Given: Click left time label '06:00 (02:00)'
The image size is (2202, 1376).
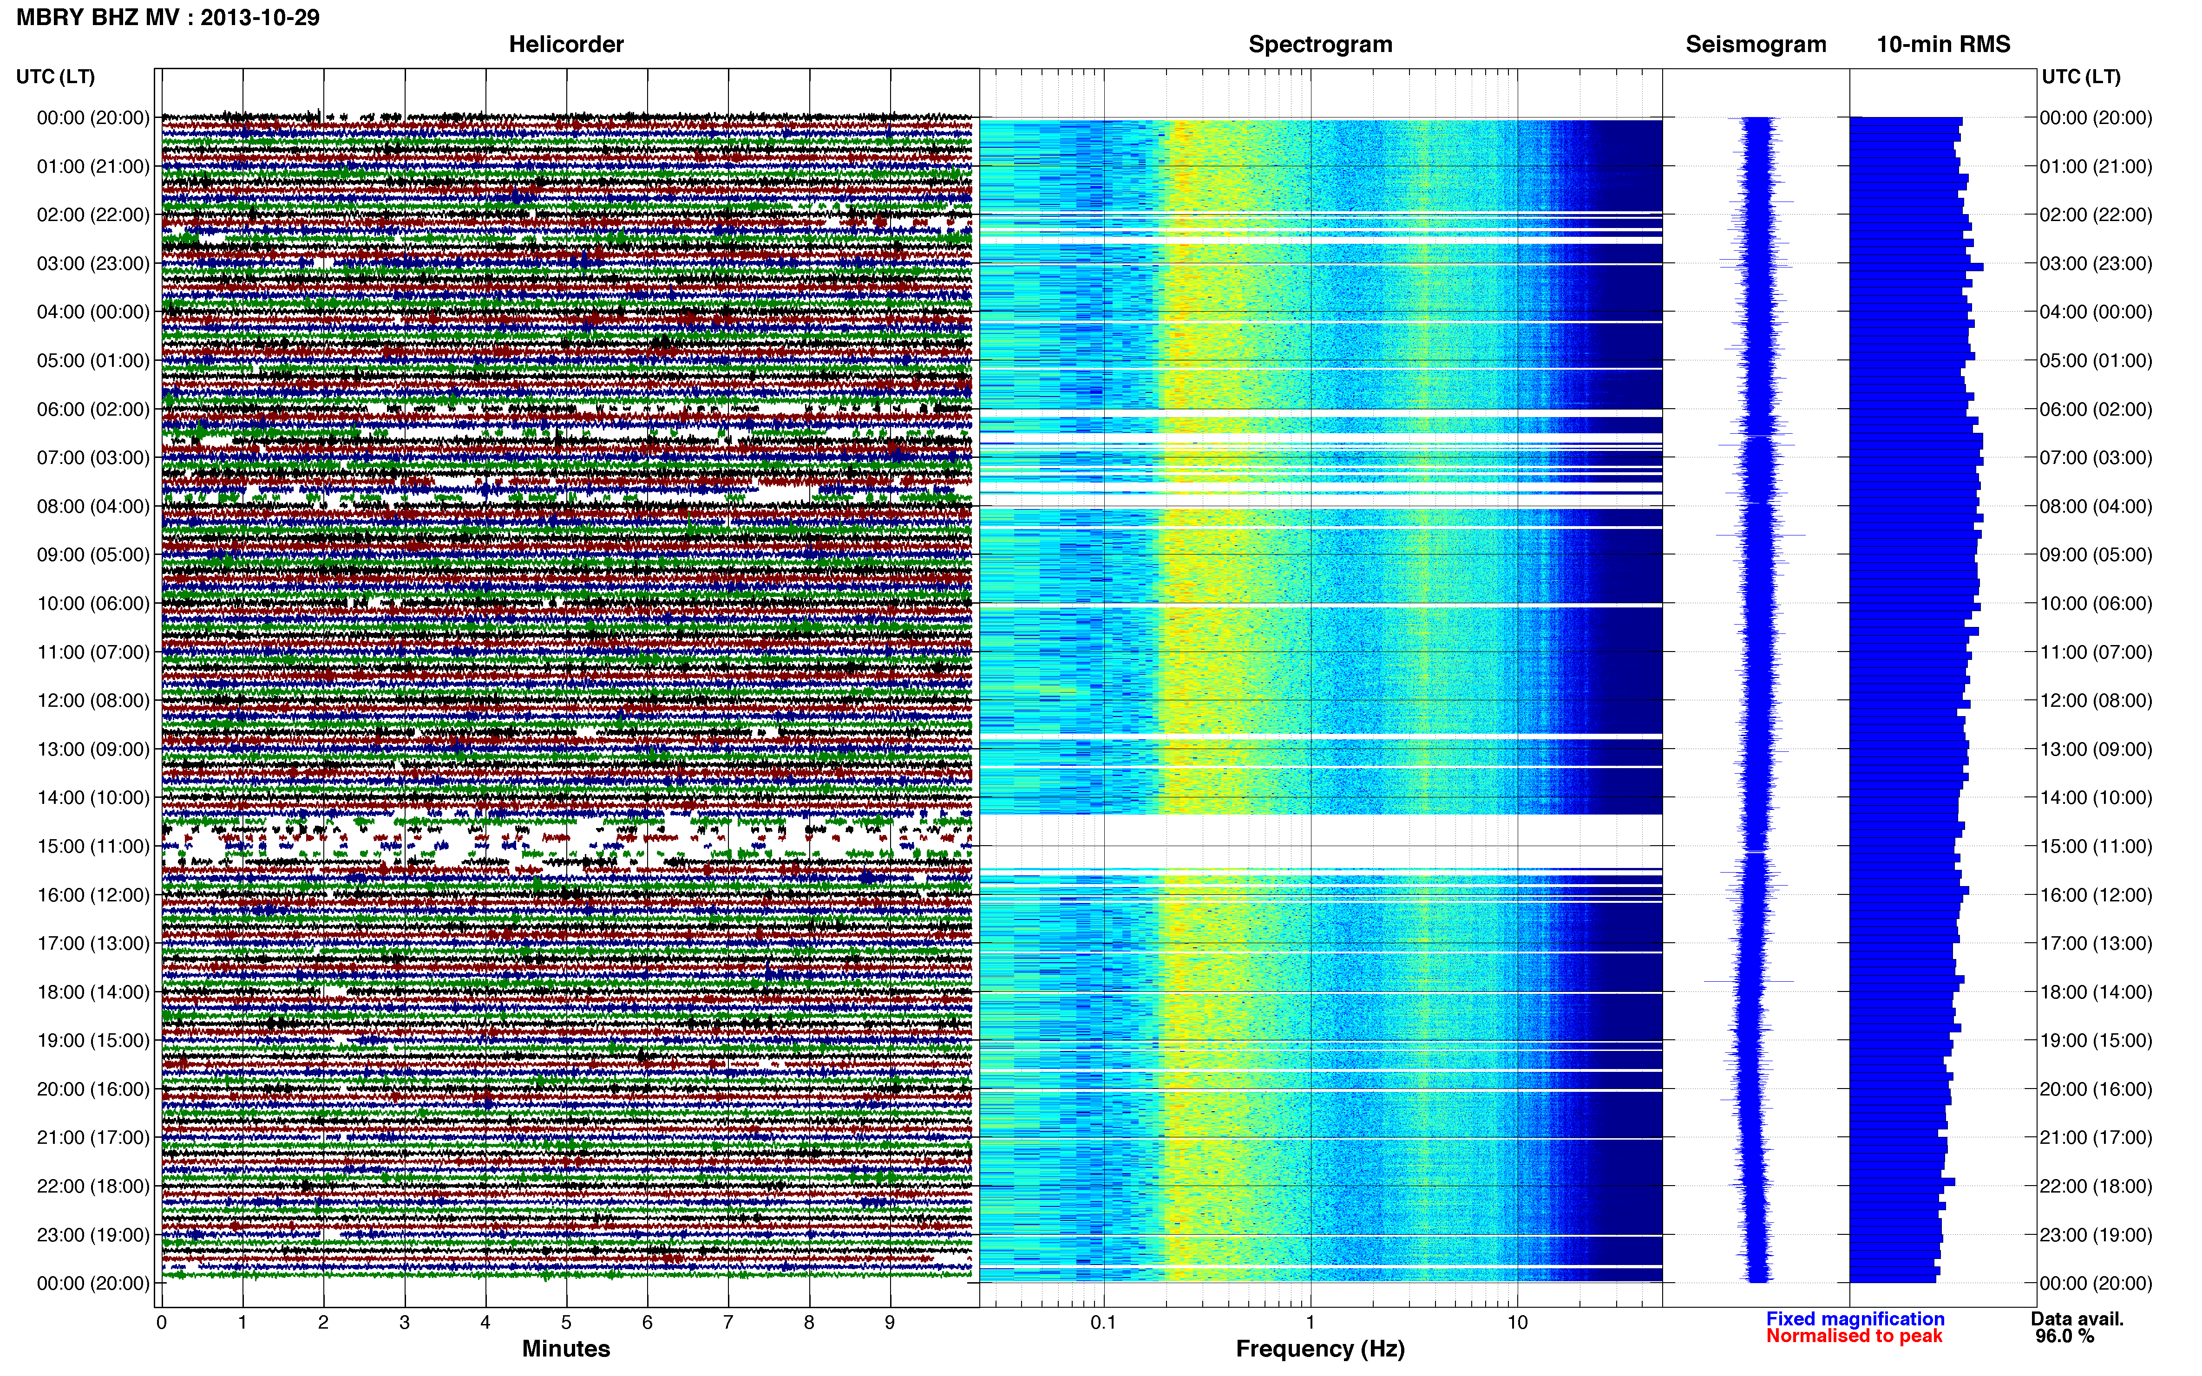Looking at the screenshot, I should [x=93, y=409].
